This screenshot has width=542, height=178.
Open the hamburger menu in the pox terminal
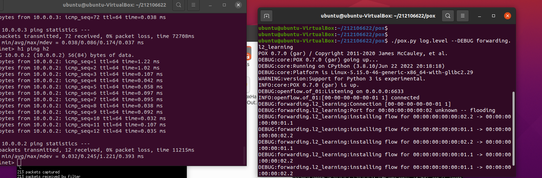[x=463, y=16]
